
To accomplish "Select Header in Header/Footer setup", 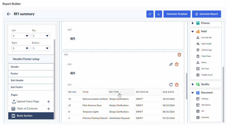I will click(x=31, y=67).
